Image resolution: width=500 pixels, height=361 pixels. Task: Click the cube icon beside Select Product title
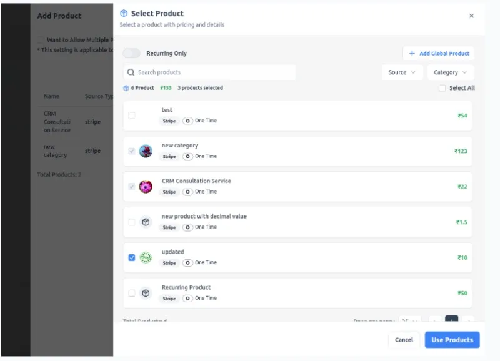click(x=124, y=13)
